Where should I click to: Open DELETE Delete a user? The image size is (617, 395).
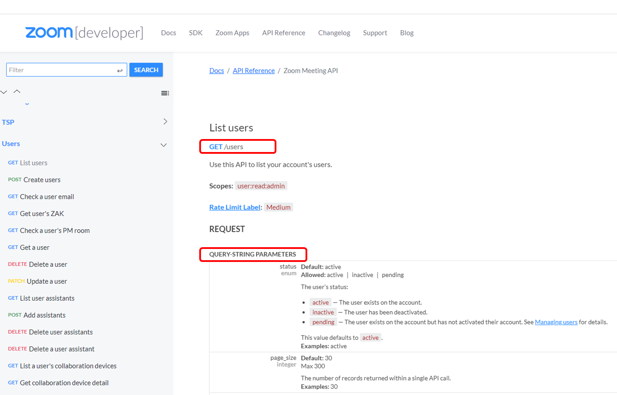pos(38,264)
